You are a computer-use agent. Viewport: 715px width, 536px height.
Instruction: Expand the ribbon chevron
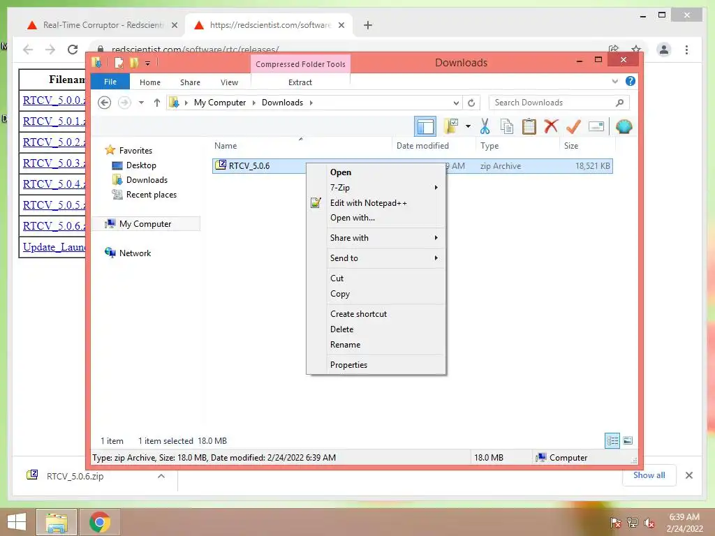pos(614,81)
